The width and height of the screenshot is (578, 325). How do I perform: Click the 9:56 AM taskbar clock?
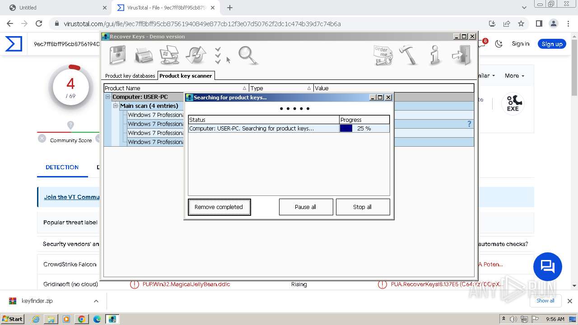[x=555, y=319]
